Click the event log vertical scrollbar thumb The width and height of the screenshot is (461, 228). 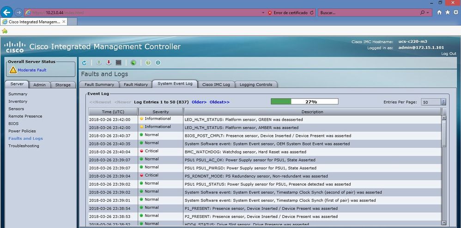444,133
